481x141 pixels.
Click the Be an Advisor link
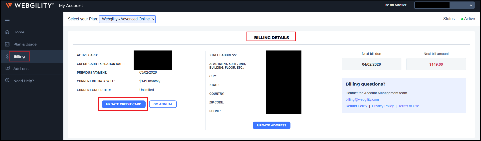point(395,5)
